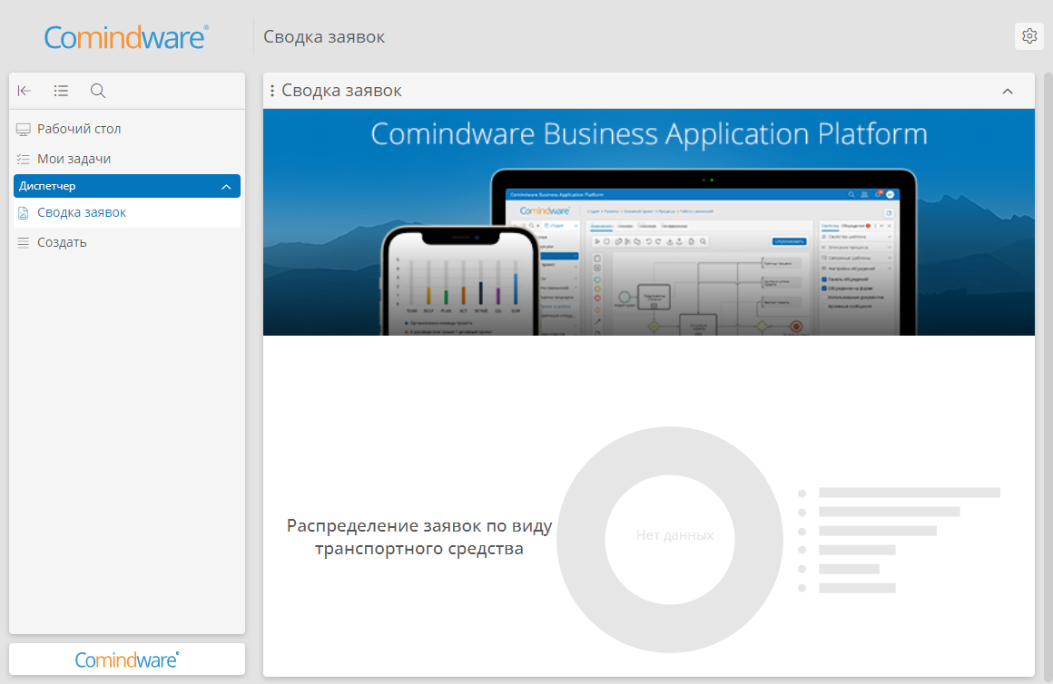
Task: Collapse the navigation sidebar with arrow icon
Action: tap(25, 91)
